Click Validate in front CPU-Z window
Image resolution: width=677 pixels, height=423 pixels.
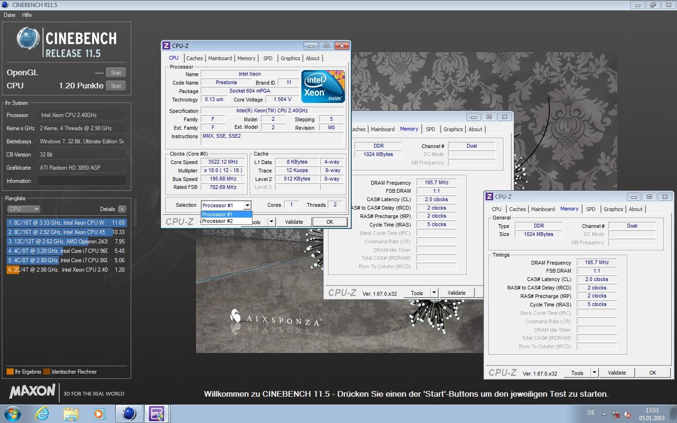click(294, 222)
